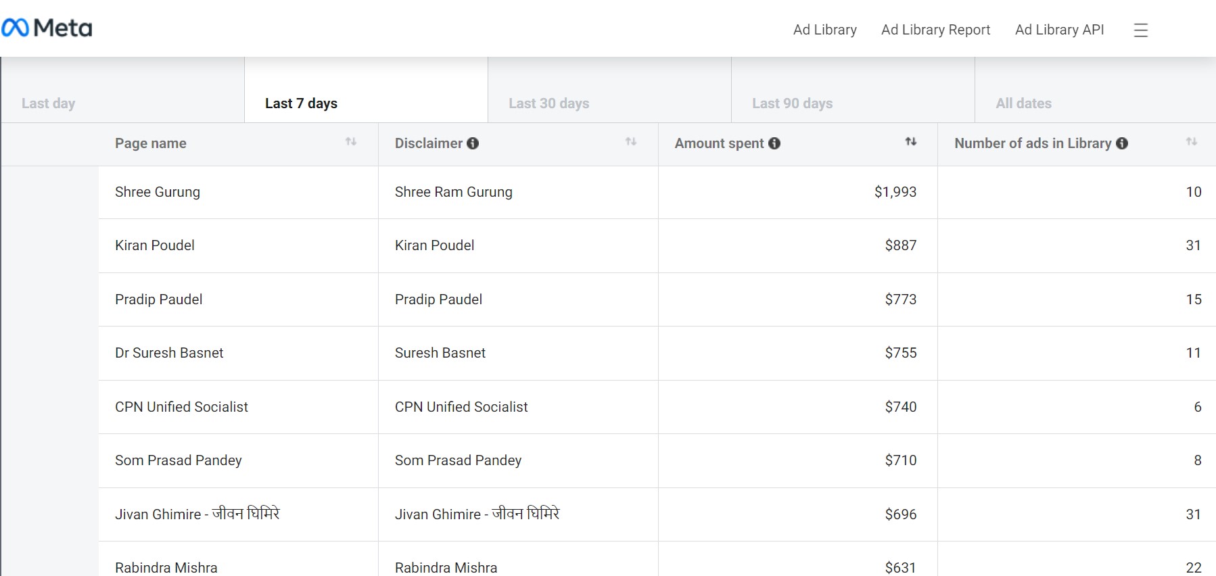Click Number of ads in Library info icon
The height and width of the screenshot is (576, 1216).
pos(1122,143)
